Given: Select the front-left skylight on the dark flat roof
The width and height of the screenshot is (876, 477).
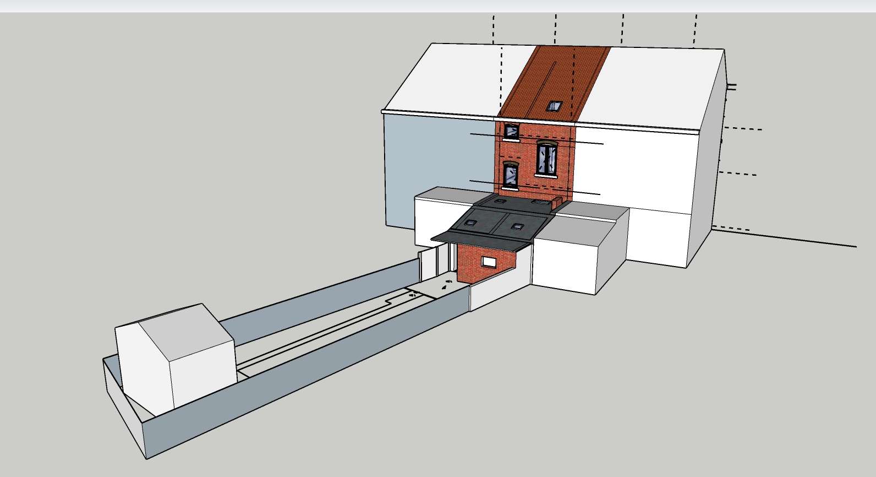Looking at the screenshot, I should [470, 223].
